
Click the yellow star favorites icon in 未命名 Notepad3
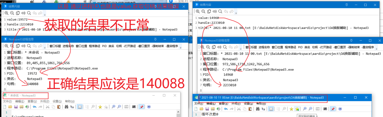(100, 107)
